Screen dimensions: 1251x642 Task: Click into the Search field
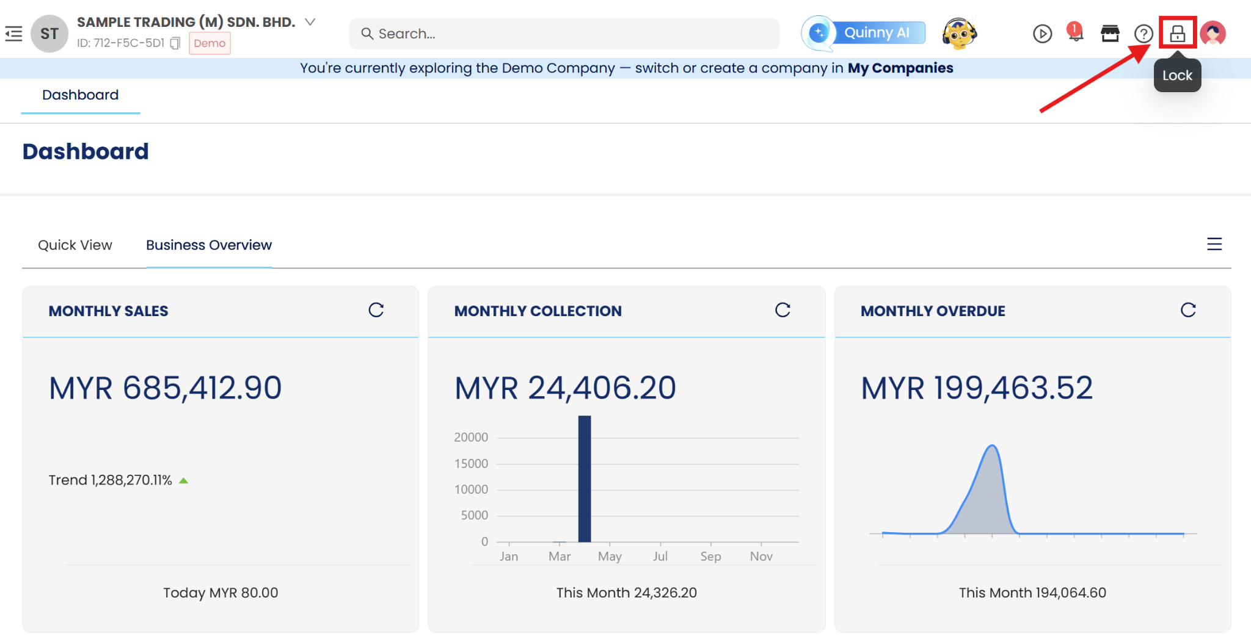click(564, 34)
